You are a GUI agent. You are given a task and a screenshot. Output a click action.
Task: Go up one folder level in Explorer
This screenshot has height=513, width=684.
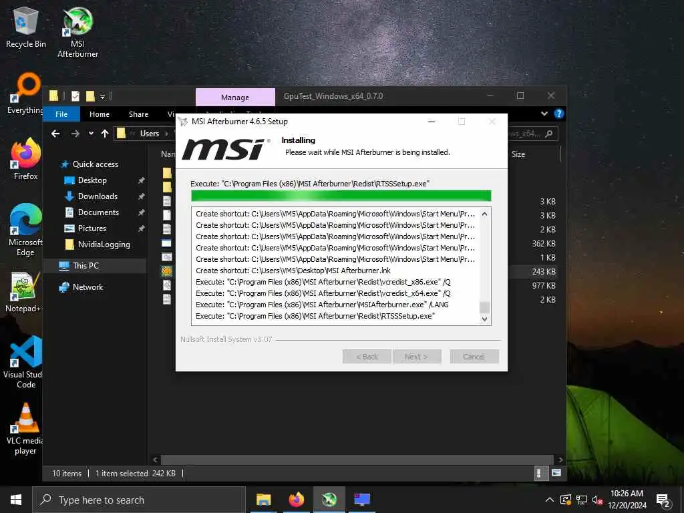105,134
